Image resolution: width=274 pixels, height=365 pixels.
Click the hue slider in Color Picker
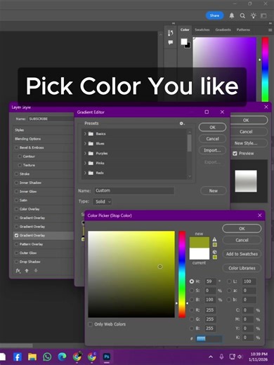182,274
